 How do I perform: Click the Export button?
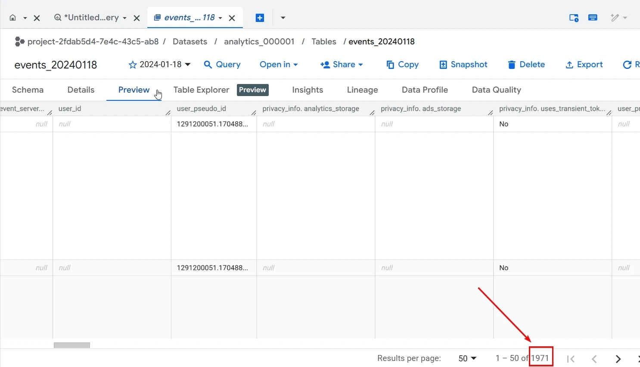(x=584, y=65)
